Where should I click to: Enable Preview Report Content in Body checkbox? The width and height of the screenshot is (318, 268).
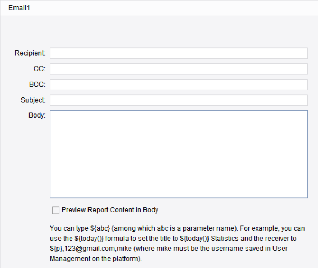point(56,210)
